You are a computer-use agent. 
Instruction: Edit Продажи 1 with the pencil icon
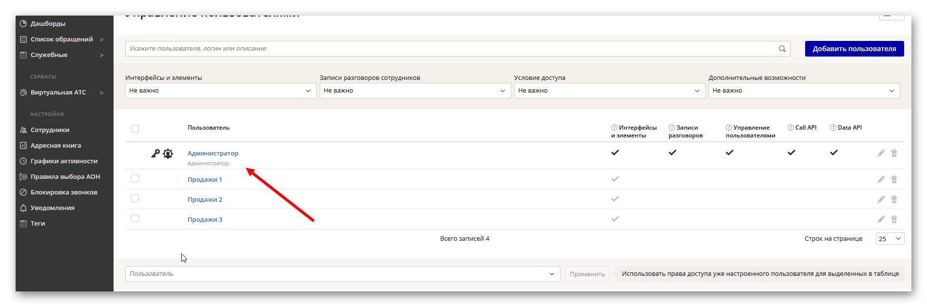click(x=881, y=179)
